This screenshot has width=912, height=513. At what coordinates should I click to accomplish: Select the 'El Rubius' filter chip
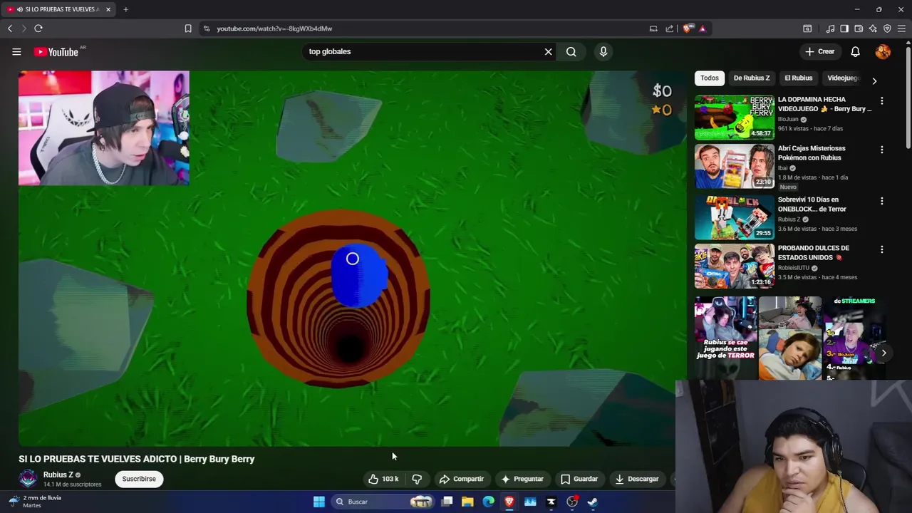click(799, 78)
